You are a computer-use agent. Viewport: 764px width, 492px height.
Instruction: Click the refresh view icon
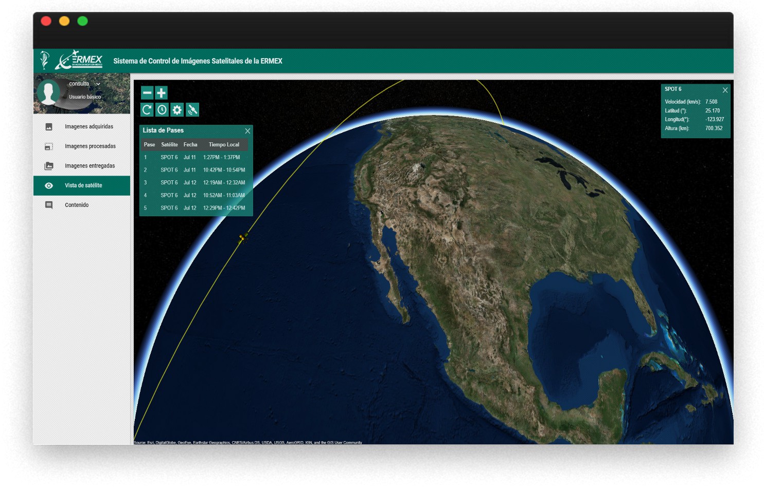[x=147, y=110]
